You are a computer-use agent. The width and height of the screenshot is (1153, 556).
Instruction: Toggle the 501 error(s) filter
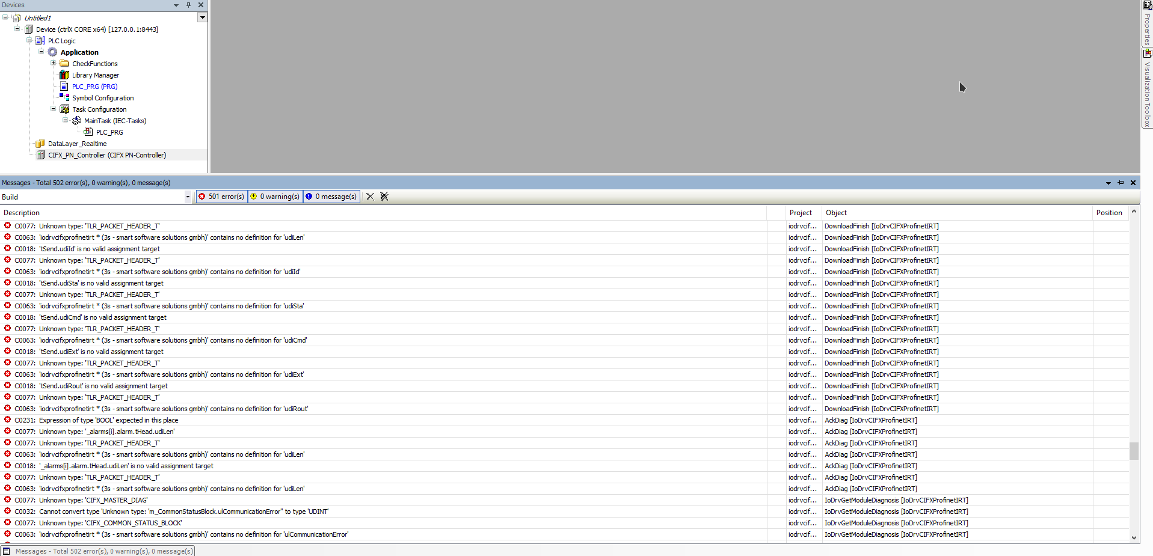(x=221, y=197)
